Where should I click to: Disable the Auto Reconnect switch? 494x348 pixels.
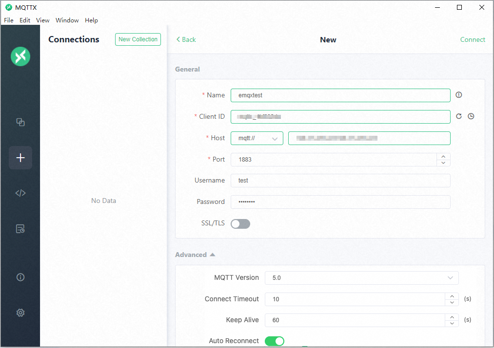point(275,341)
